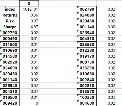The height and width of the screenshot is (106, 122).
Task: Click the 0.02 value beside 010660
Action: click(x=106, y=74)
